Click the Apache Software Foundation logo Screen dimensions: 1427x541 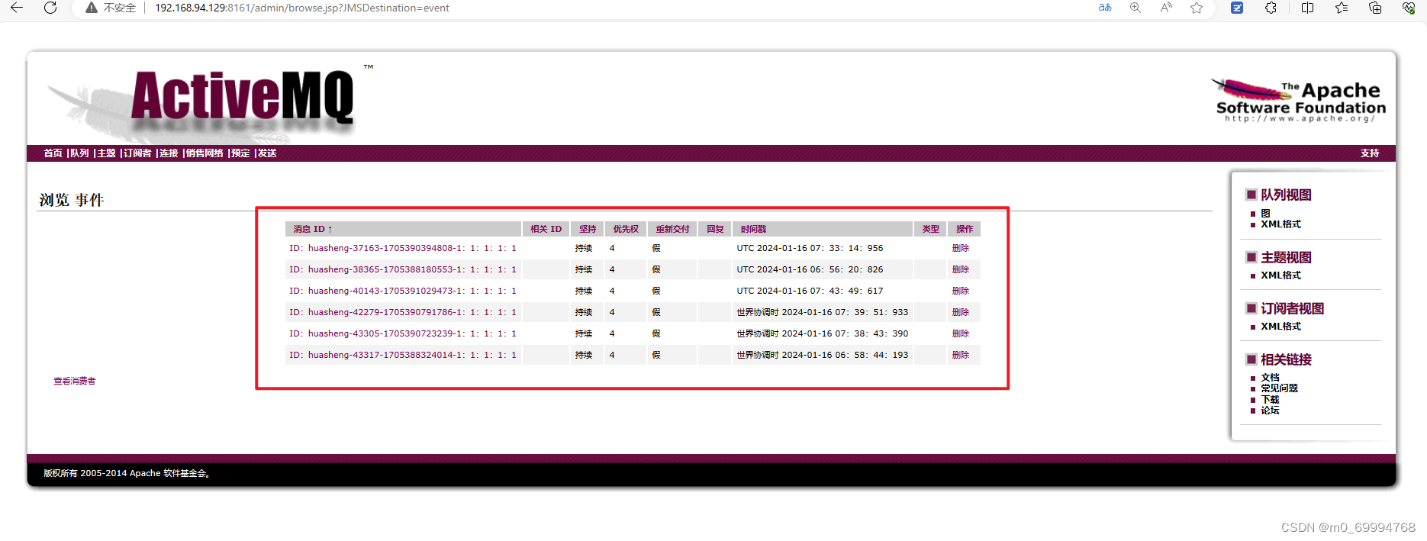pyautogui.click(x=1300, y=100)
